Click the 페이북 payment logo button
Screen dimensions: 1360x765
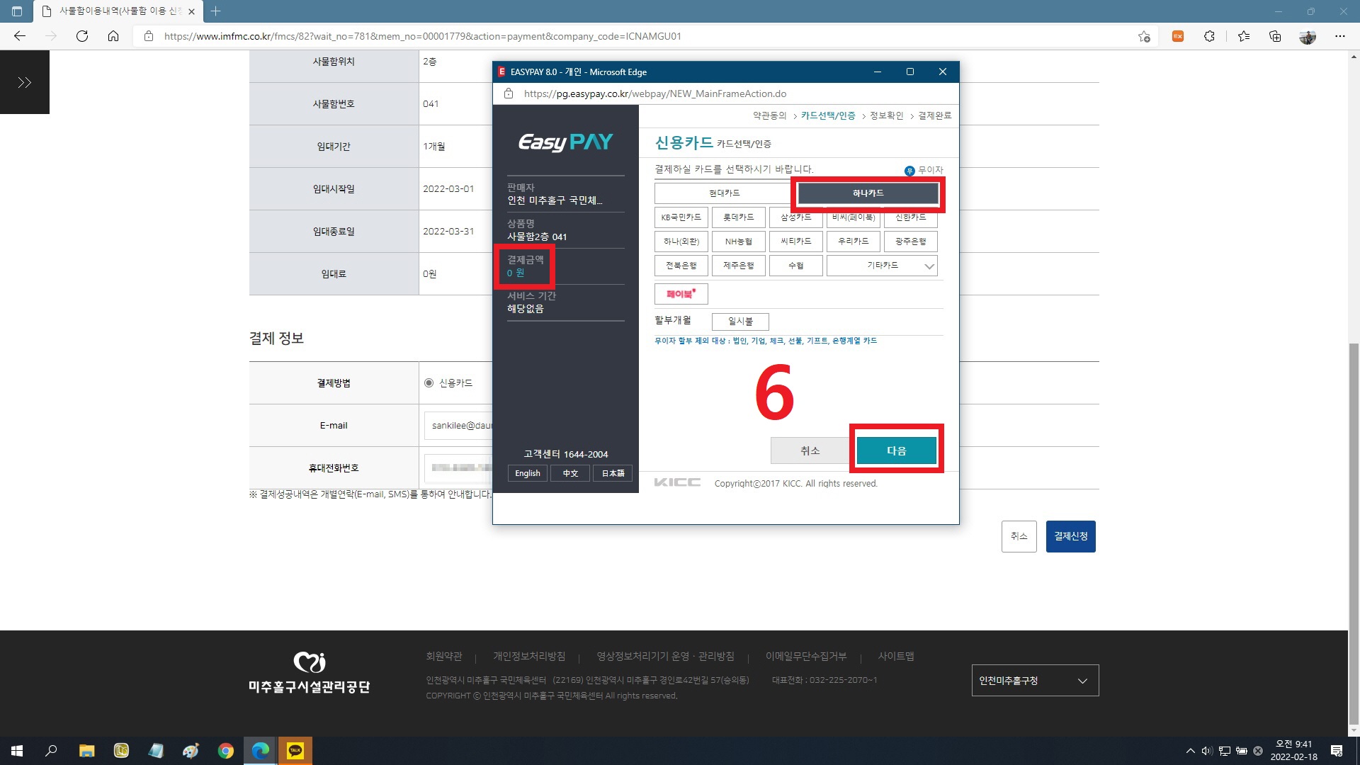(x=681, y=294)
